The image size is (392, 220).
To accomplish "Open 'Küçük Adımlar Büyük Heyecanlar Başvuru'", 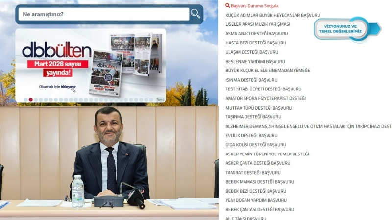I will (272, 15).
